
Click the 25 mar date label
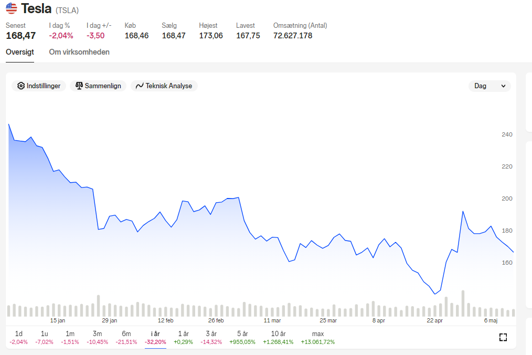tap(328, 320)
